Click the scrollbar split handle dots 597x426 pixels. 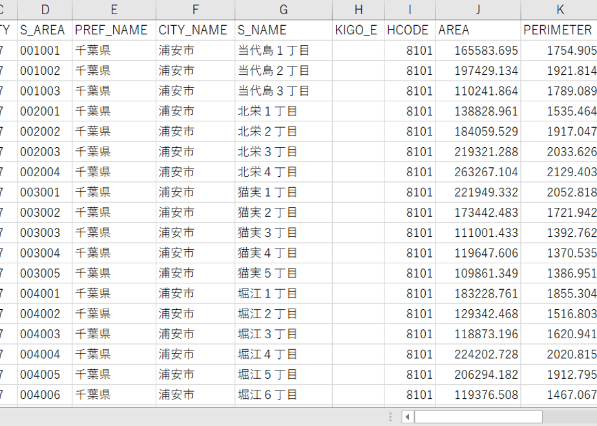pyautogui.click(x=390, y=417)
